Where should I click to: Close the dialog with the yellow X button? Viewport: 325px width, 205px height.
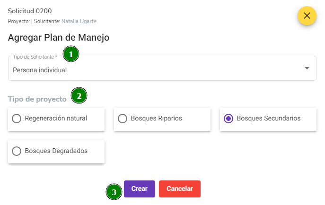coord(307,16)
